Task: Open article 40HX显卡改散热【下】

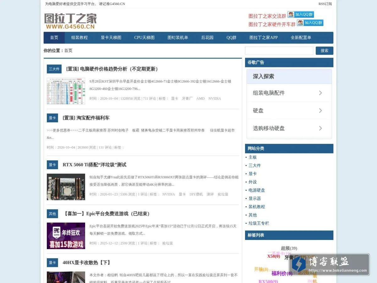Action: (x=87, y=263)
